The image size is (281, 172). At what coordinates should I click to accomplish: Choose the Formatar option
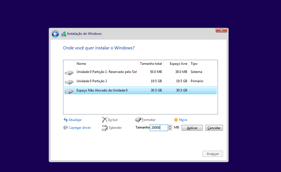tap(149, 120)
